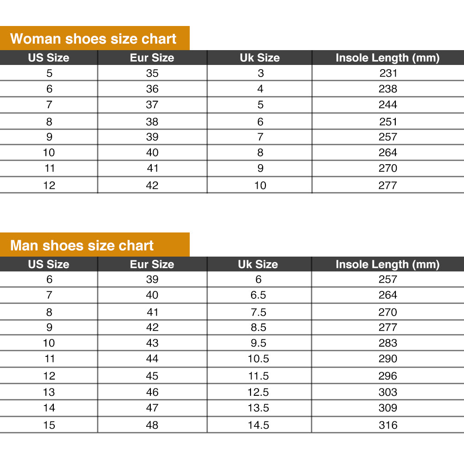Click man insole length 303 cell

pos(388,392)
